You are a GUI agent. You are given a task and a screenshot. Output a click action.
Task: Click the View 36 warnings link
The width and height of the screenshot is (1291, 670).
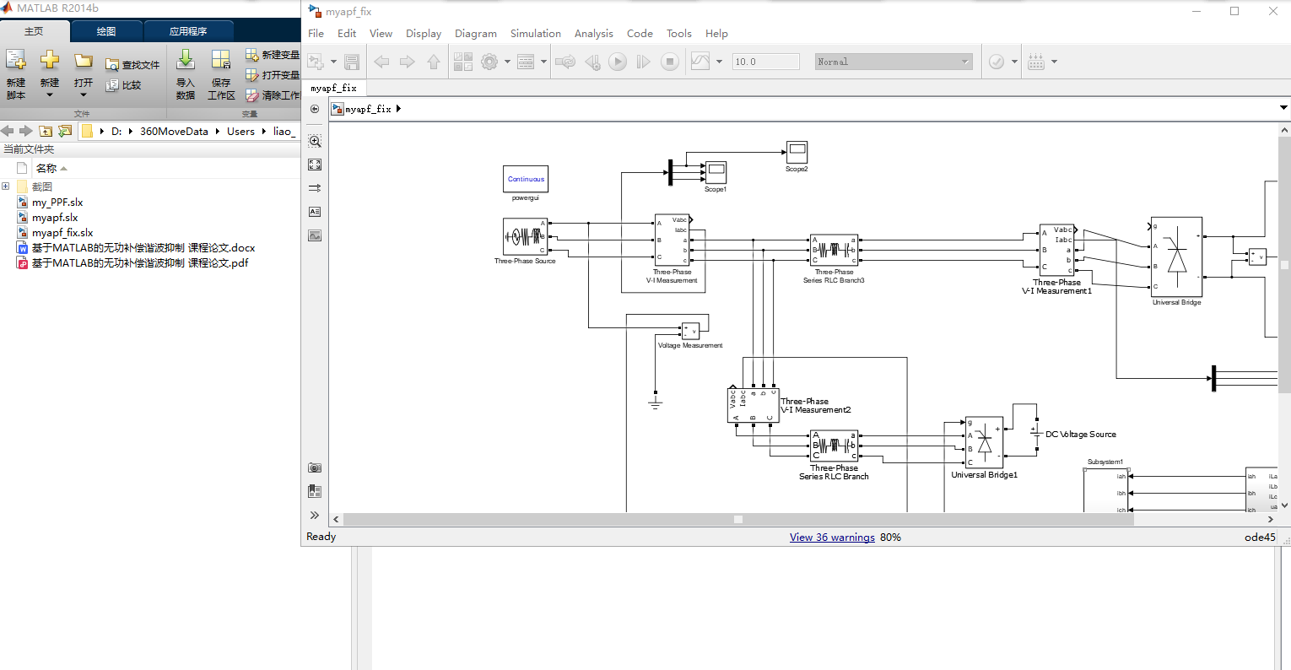832,538
